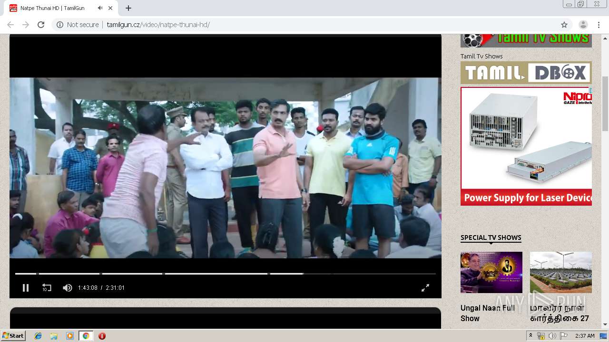Open the Tamil TV Shows banner

(526, 40)
